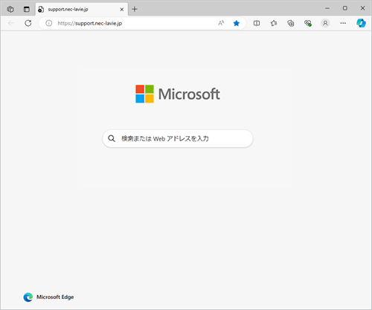
Task: Open the Copilot sidebar icon
Action: tap(361, 23)
